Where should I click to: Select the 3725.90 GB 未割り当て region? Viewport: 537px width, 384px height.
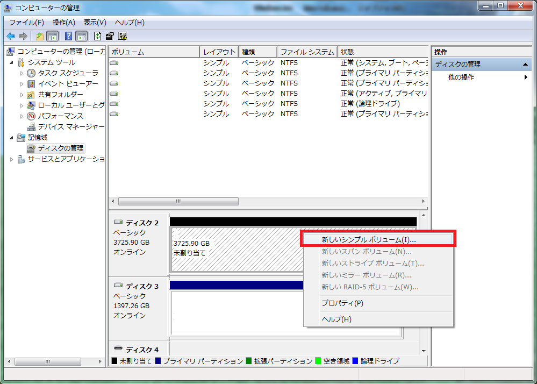coord(237,249)
